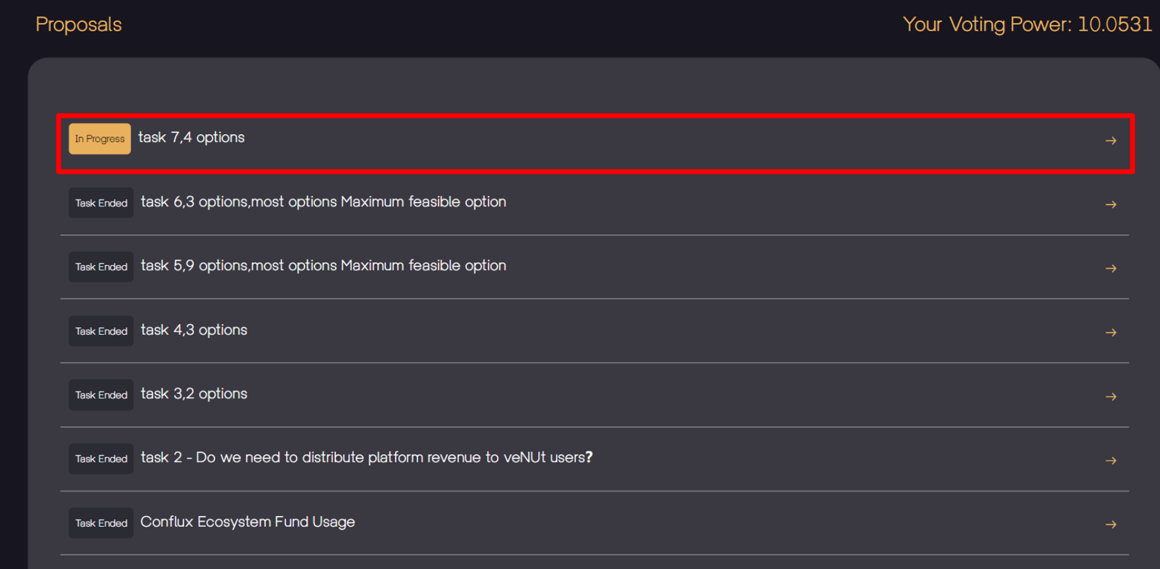Click the arrow beside task 3,2 options
1160x569 pixels.
point(1111,396)
